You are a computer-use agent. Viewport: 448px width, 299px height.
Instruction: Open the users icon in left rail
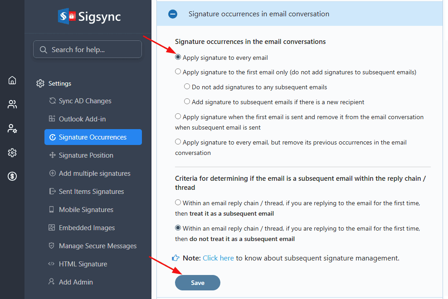click(12, 105)
